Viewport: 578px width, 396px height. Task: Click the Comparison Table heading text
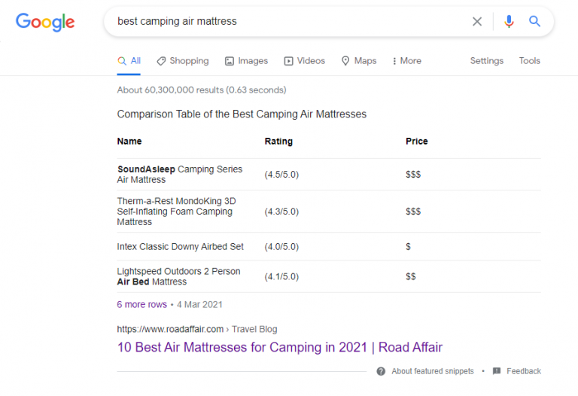242,114
